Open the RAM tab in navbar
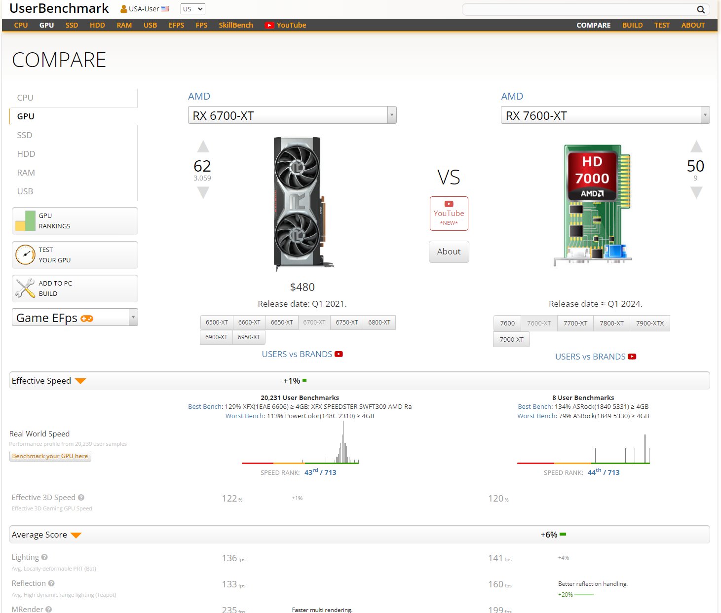The height and width of the screenshot is (613, 721). pos(124,25)
